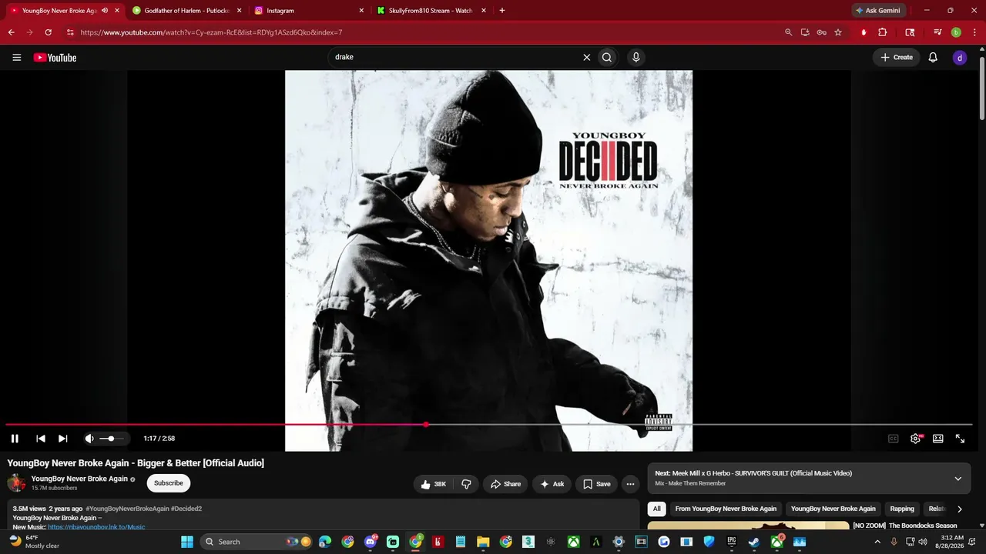Open the #Decided2 hashtag
The width and height of the screenshot is (986, 554).
pyautogui.click(x=186, y=509)
